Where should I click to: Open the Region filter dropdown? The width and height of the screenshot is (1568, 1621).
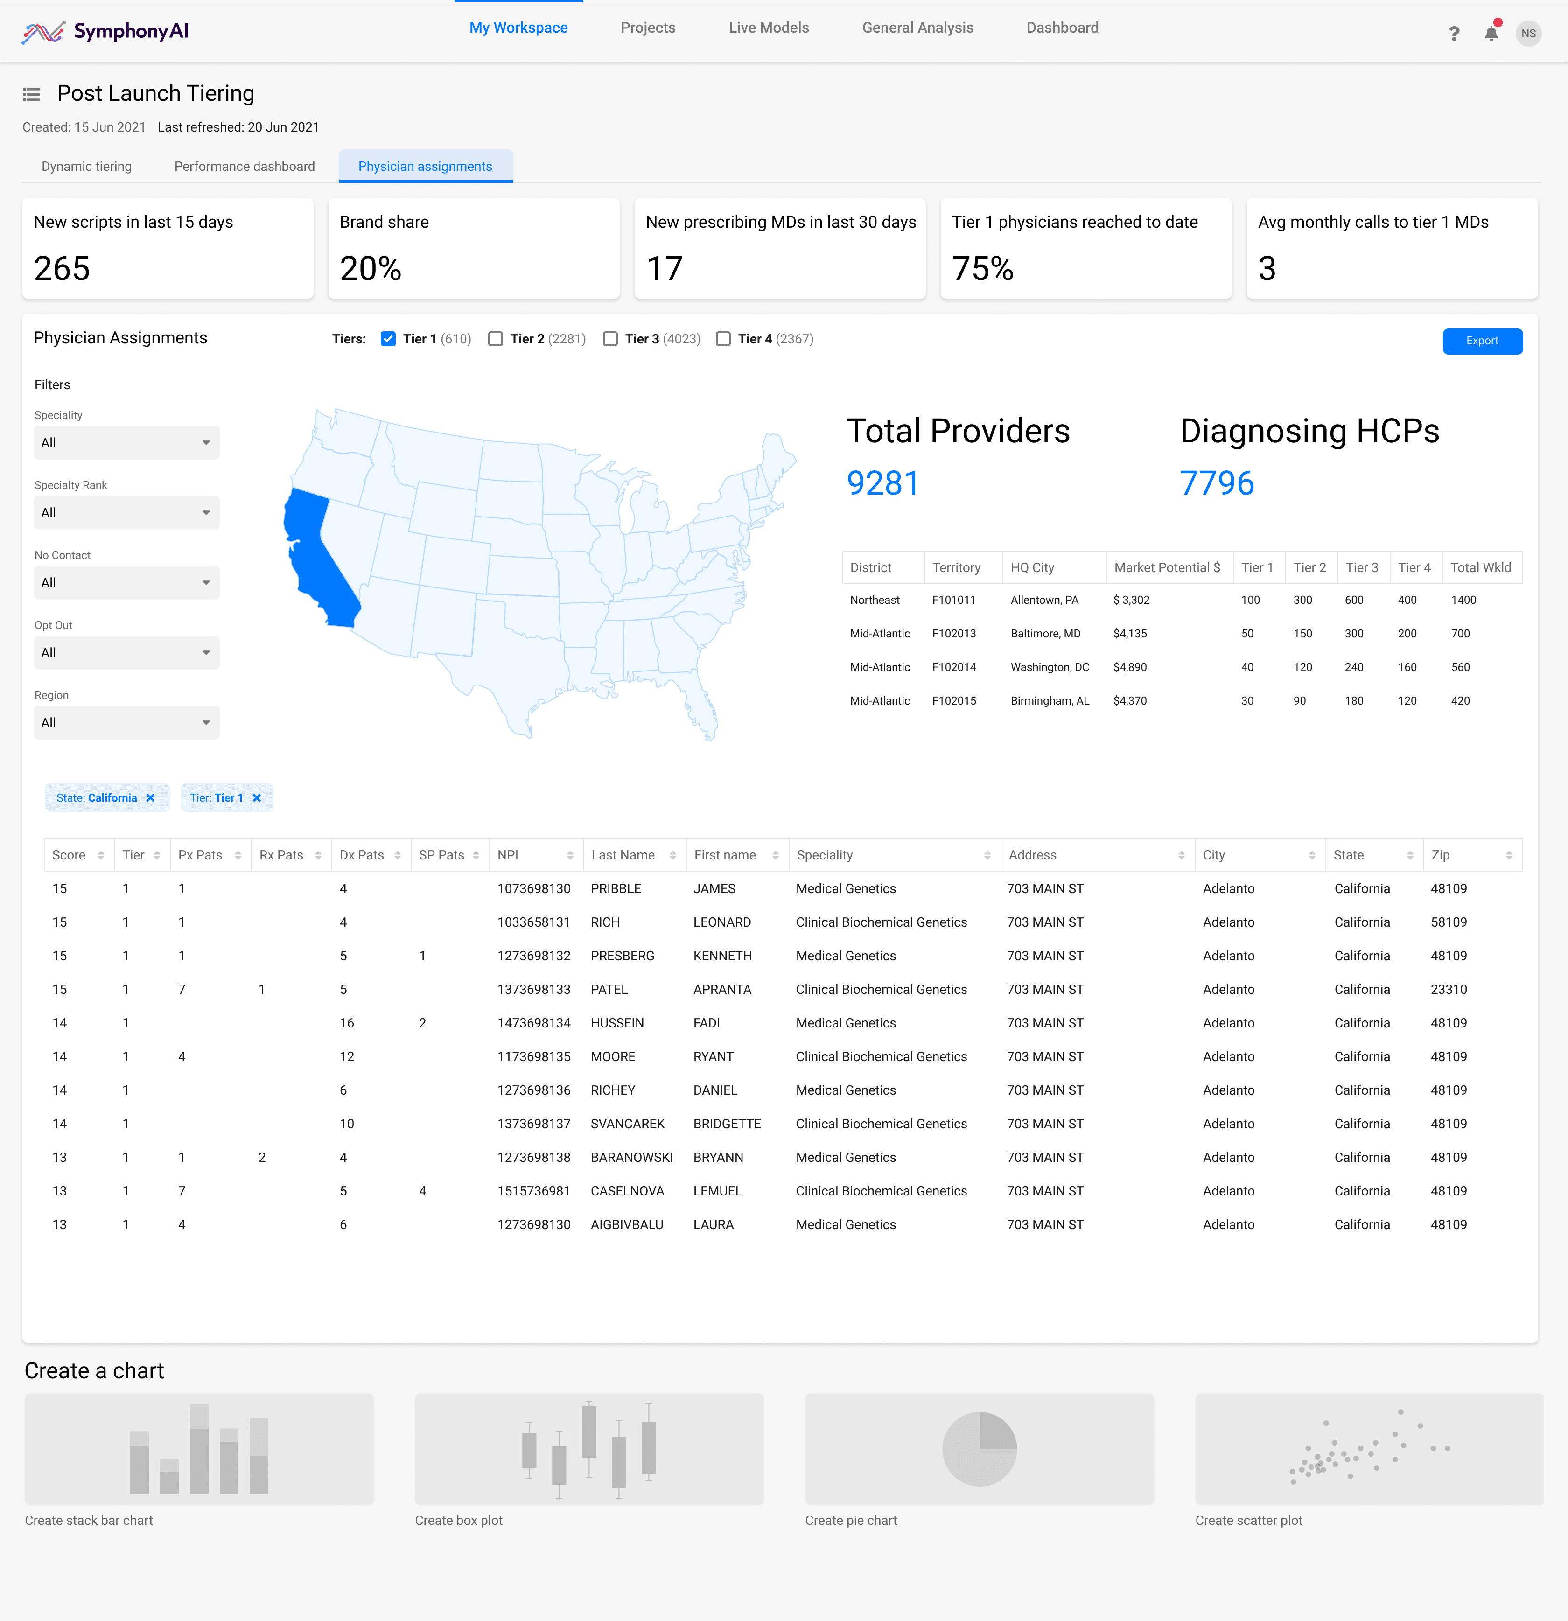tap(126, 723)
